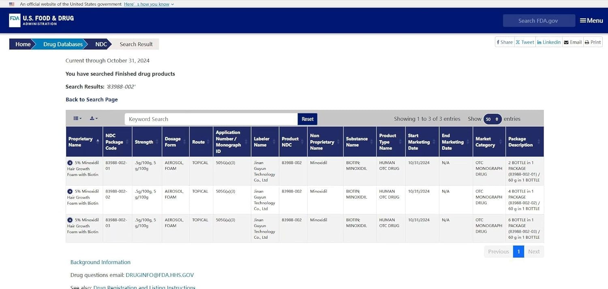The width and height of the screenshot is (608, 289).
Task: Click the Keyword Search field
Action: pyautogui.click(x=211, y=119)
